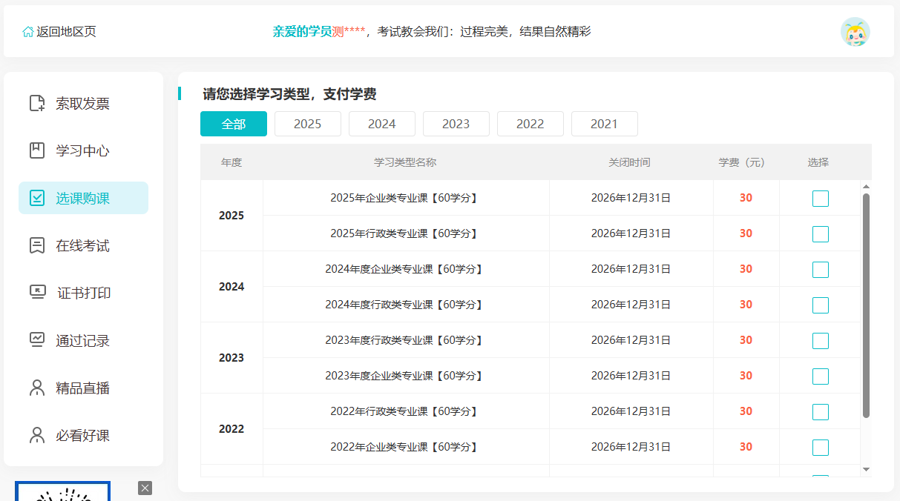Open 证书打印 in the sidebar
The width and height of the screenshot is (900, 501).
click(83, 293)
